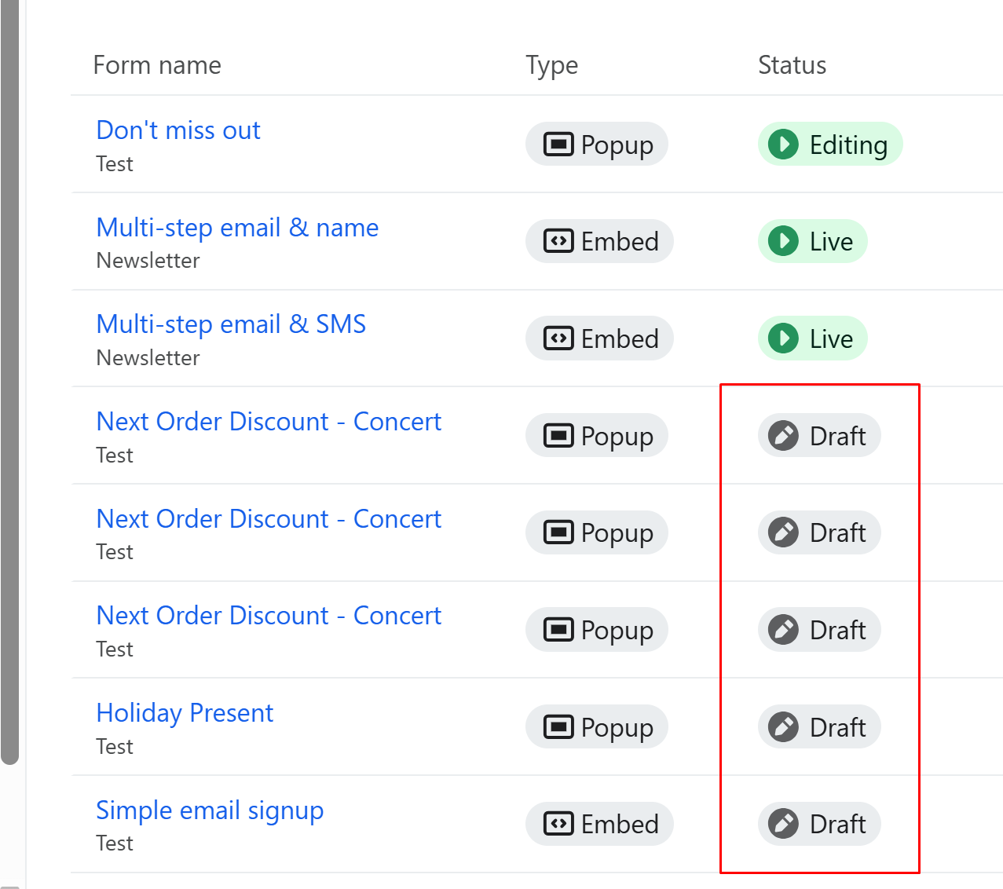1003x889 pixels.
Task: Open the Don't miss out form
Action: pos(178,130)
